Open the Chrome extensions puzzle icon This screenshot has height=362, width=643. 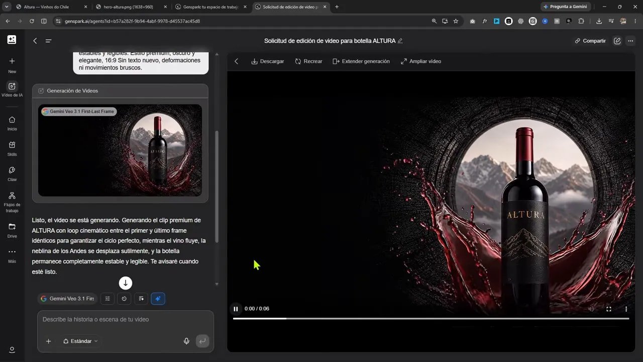click(581, 21)
